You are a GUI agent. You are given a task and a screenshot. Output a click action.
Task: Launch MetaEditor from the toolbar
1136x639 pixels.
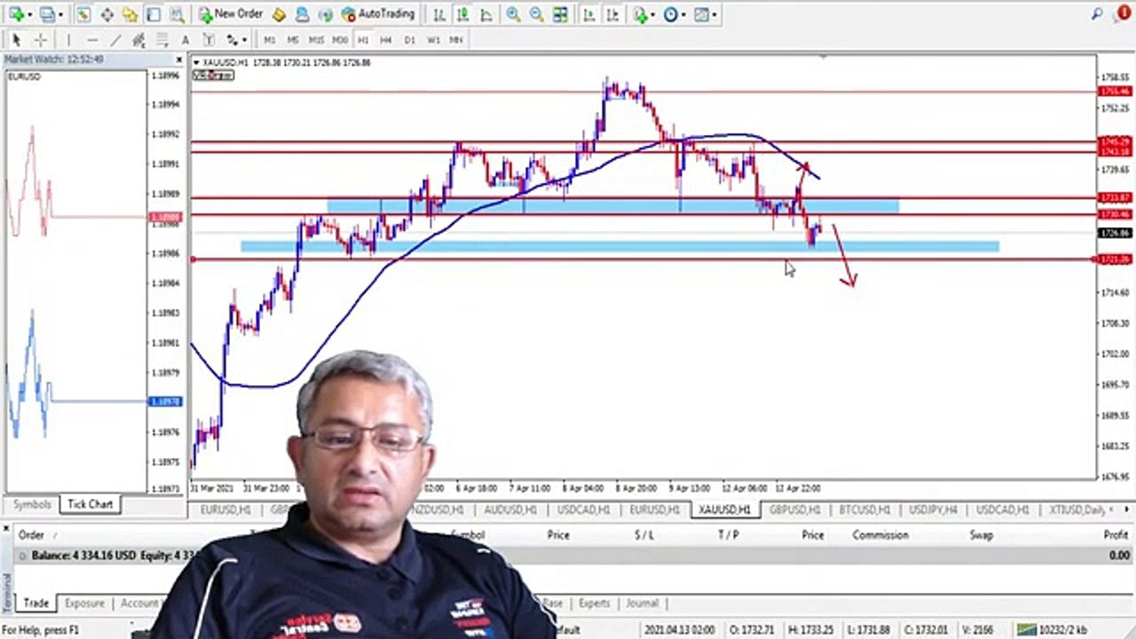point(279,14)
